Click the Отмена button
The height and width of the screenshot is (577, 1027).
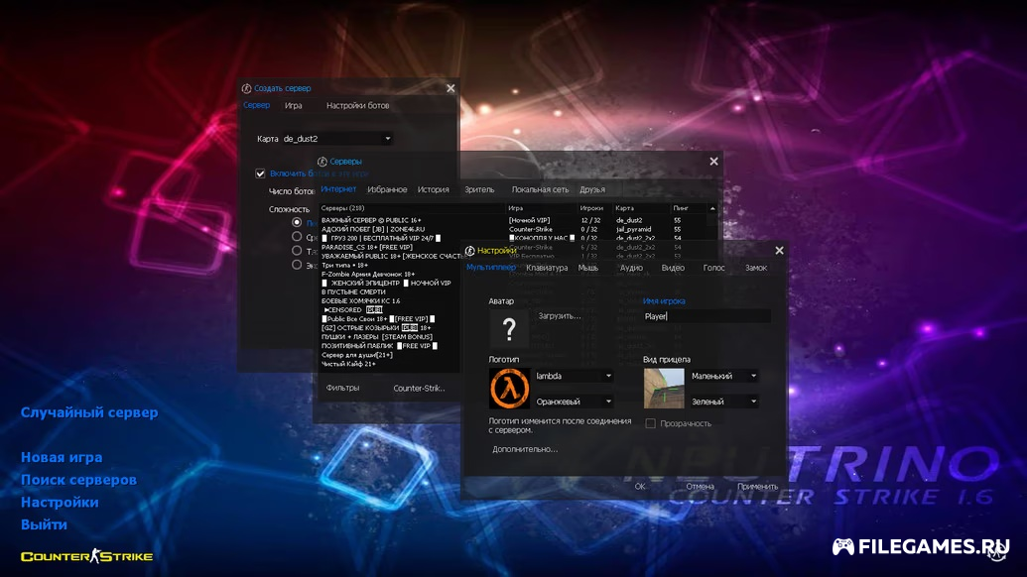tap(700, 487)
